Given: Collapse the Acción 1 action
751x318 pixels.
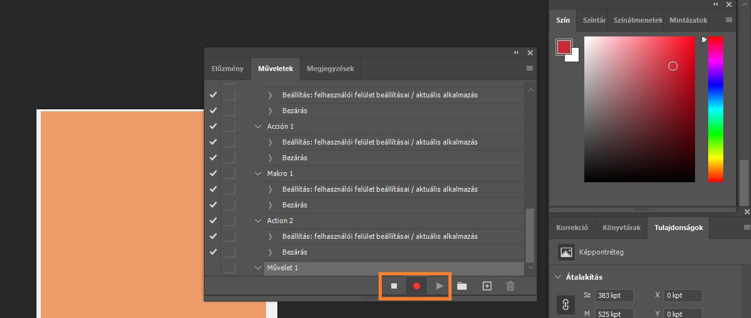Looking at the screenshot, I should pos(258,126).
